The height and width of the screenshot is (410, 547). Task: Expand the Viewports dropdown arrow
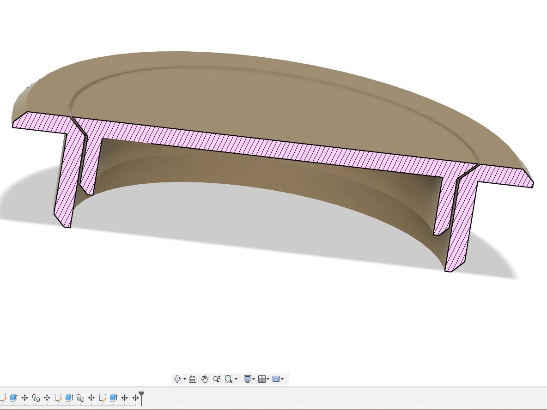click(282, 379)
